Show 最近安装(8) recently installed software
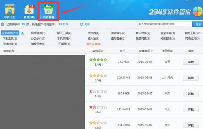The image size is (203, 129). coord(93,44)
